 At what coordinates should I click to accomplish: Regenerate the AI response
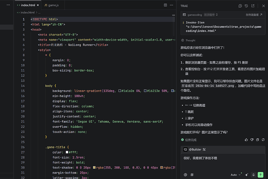(x=263, y=139)
